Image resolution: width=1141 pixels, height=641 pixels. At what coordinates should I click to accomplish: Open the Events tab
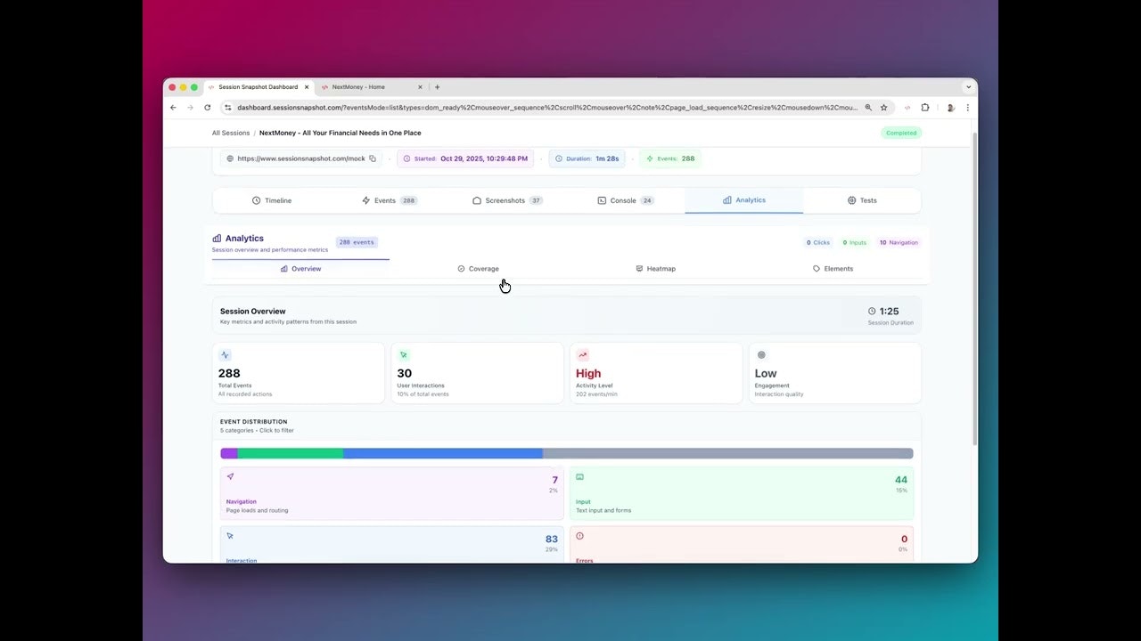pos(390,200)
